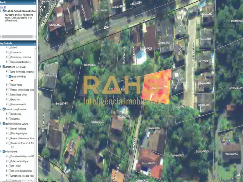Click the highlighted orange parcel on map

(156, 87)
